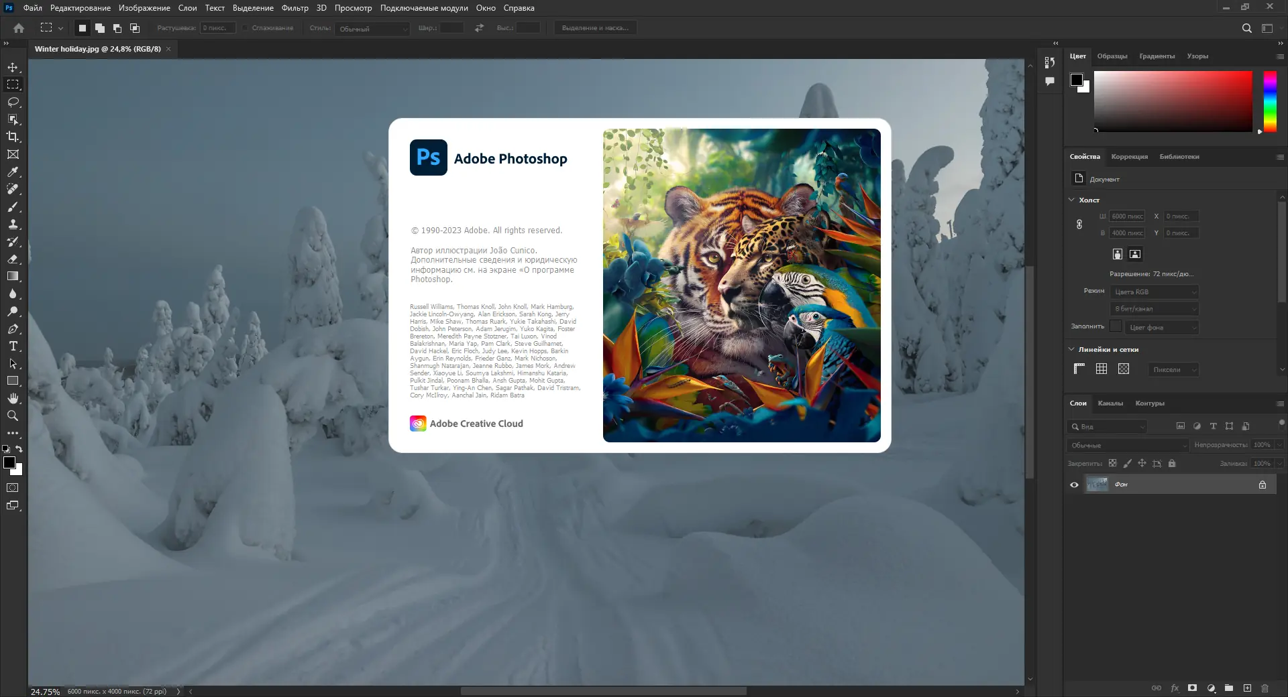Toggle lock position icon in Закрепить row
Viewport: 1288px width, 697px height.
click(1142, 463)
